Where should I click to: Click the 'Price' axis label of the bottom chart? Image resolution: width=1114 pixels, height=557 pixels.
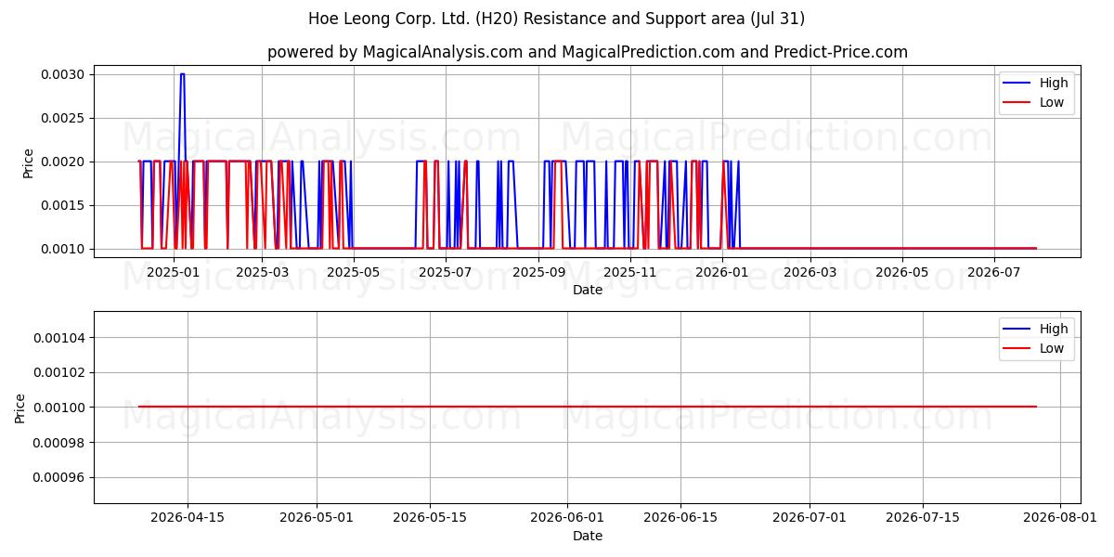click(x=20, y=408)
